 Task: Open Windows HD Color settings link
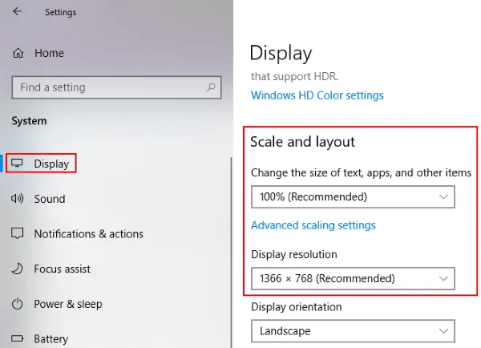317,95
